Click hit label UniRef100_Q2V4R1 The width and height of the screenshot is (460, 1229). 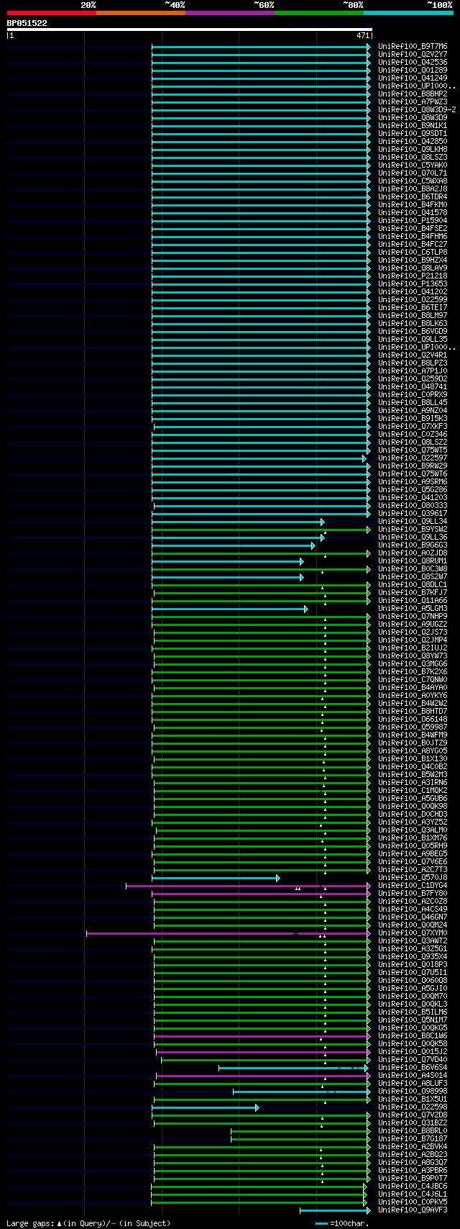413,355
